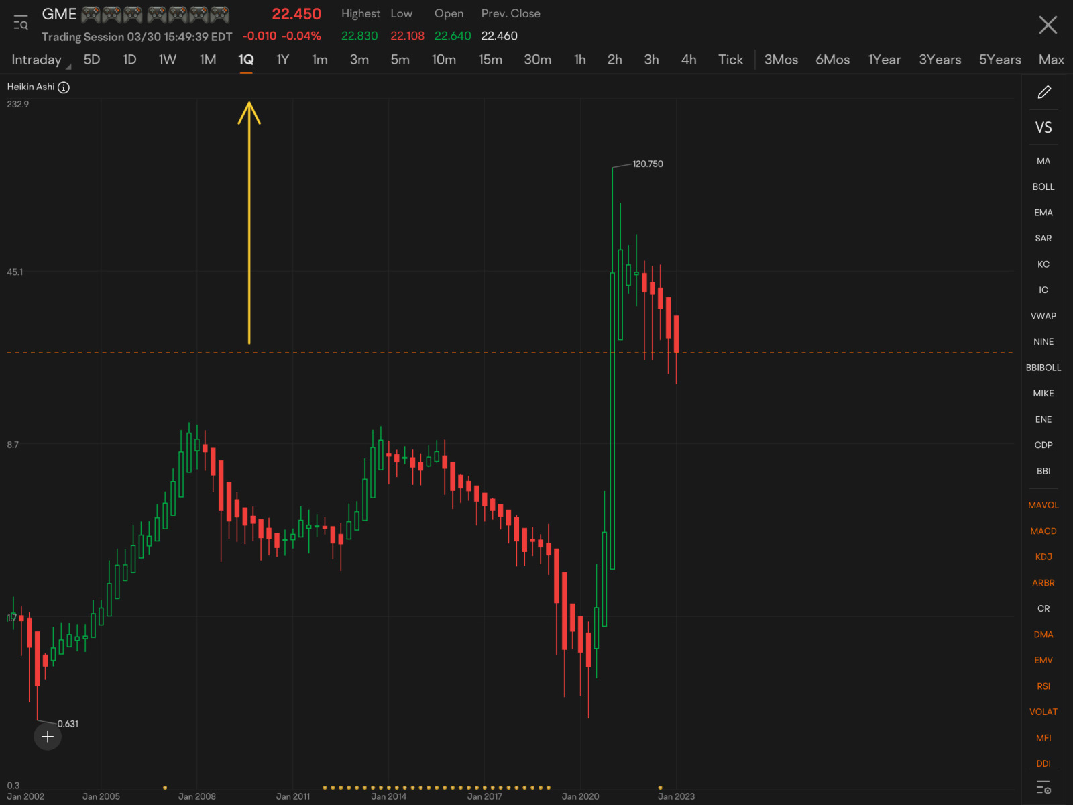This screenshot has height=805, width=1073.
Task: Toggle the BOLL indicator
Action: click(1043, 186)
